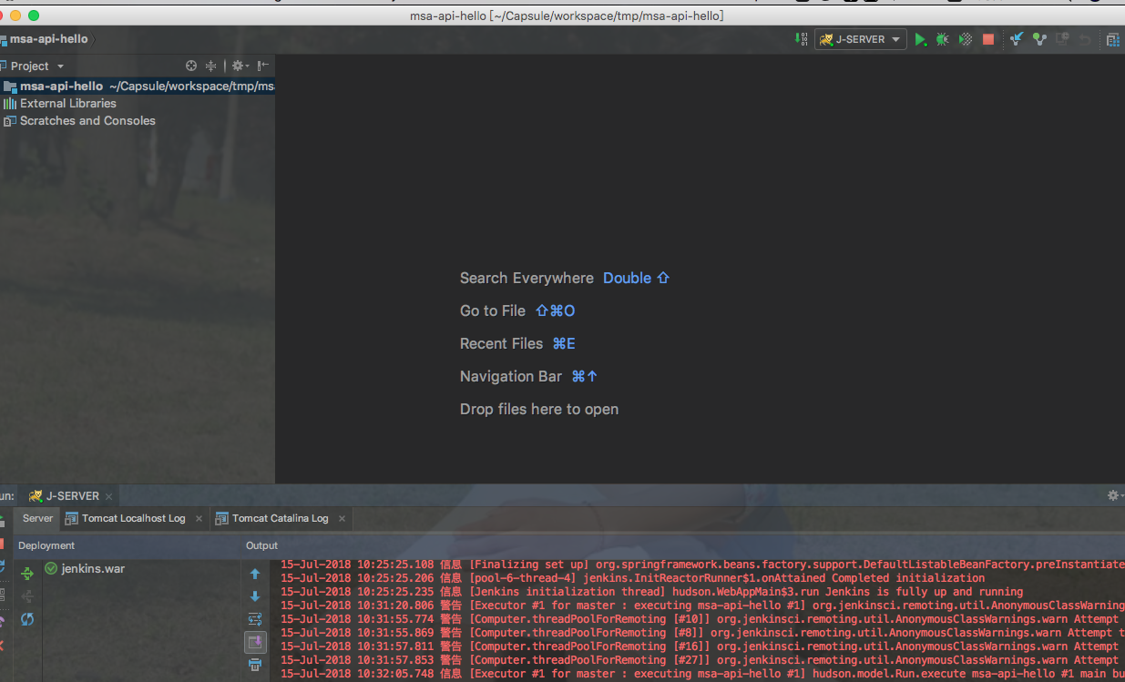Click the Output column header
Viewport: 1125px width, 682px height.
coord(262,545)
